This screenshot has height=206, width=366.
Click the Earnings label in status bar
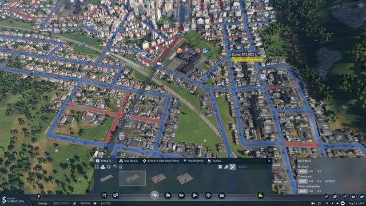click(42, 204)
